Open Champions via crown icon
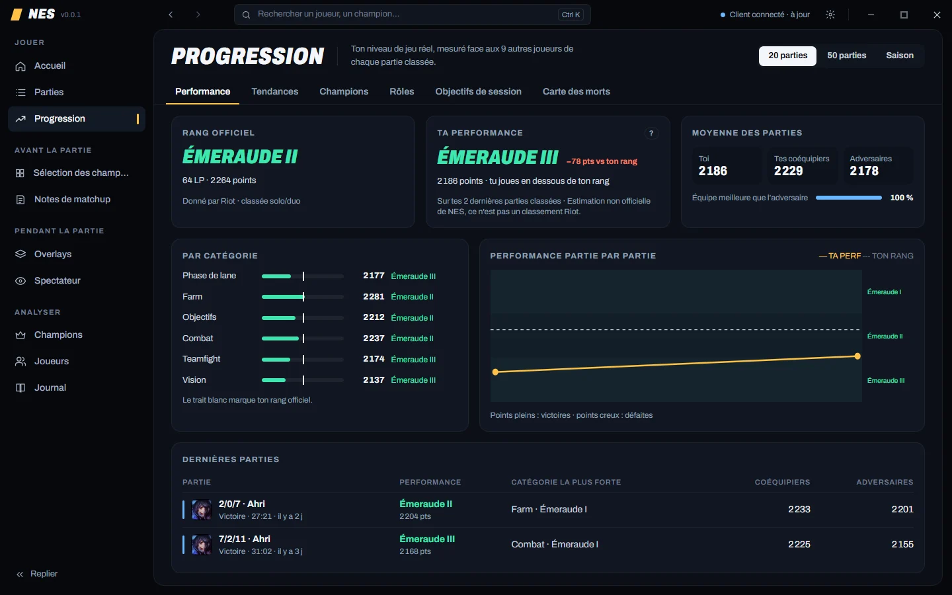Screen dimensions: 952x595 tap(20, 335)
